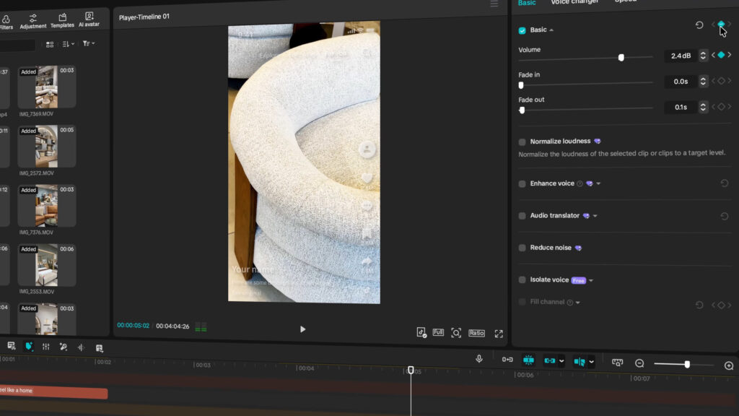Zoom in the timeline
The image size is (739, 416).
(x=729, y=365)
